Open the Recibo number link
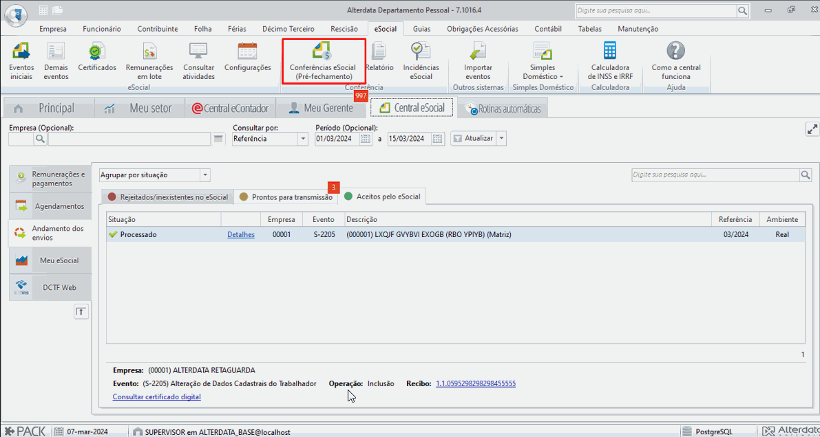 (475, 383)
